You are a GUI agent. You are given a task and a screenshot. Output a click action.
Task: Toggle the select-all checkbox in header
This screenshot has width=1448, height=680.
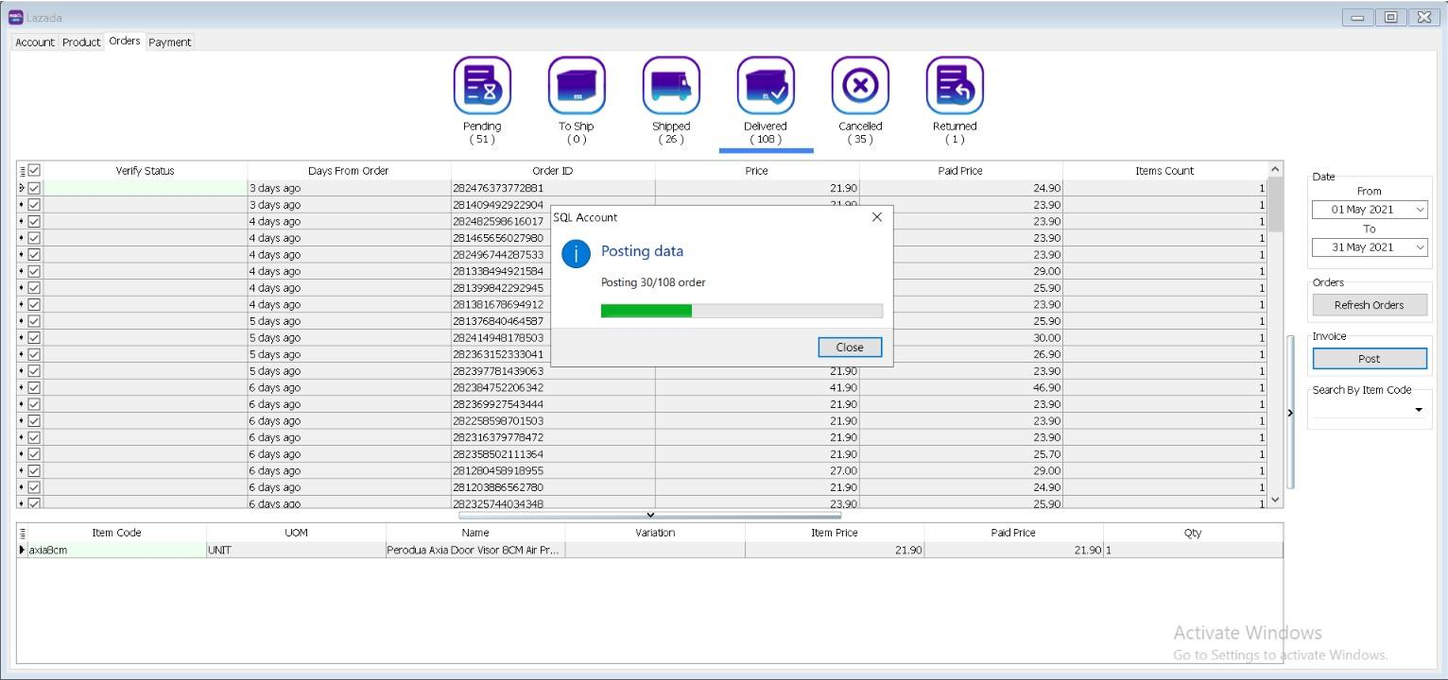click(34, 171)
